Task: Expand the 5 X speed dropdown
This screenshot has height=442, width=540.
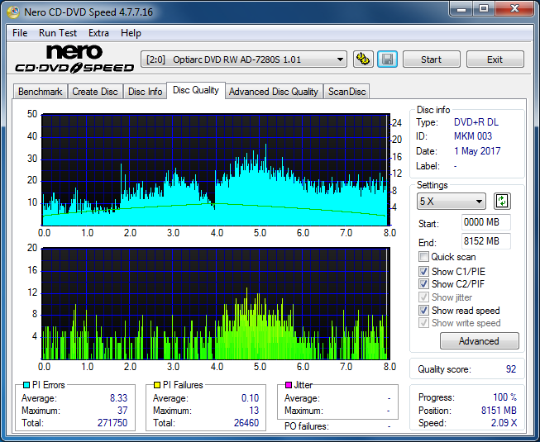Action: 452,202
